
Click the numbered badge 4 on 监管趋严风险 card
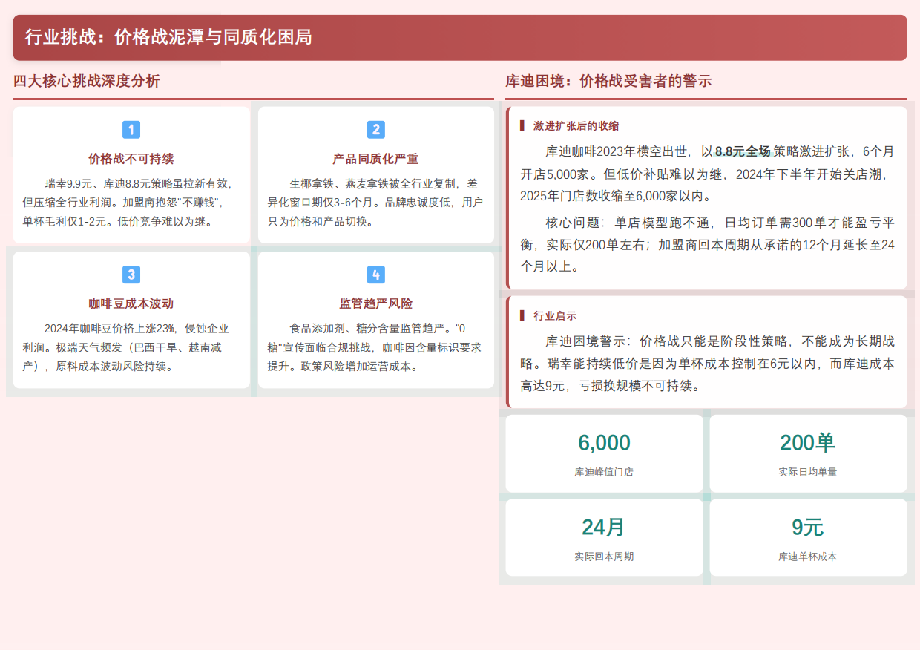tap(376, 275)
